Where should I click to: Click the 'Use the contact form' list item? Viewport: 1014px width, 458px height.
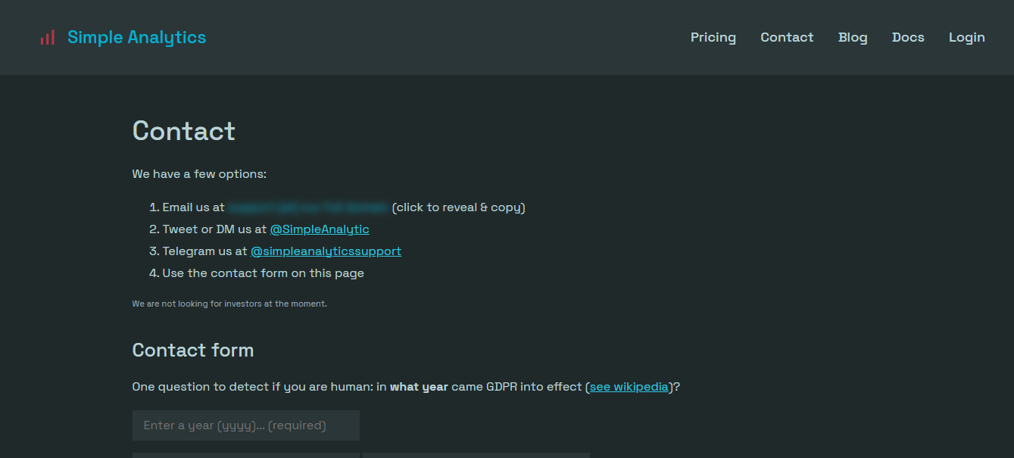[x=262, y=273]
